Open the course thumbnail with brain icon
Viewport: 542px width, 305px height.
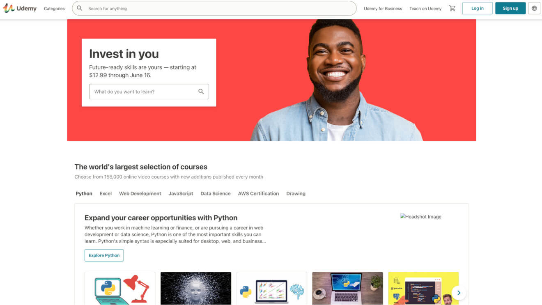coord(272,288)
